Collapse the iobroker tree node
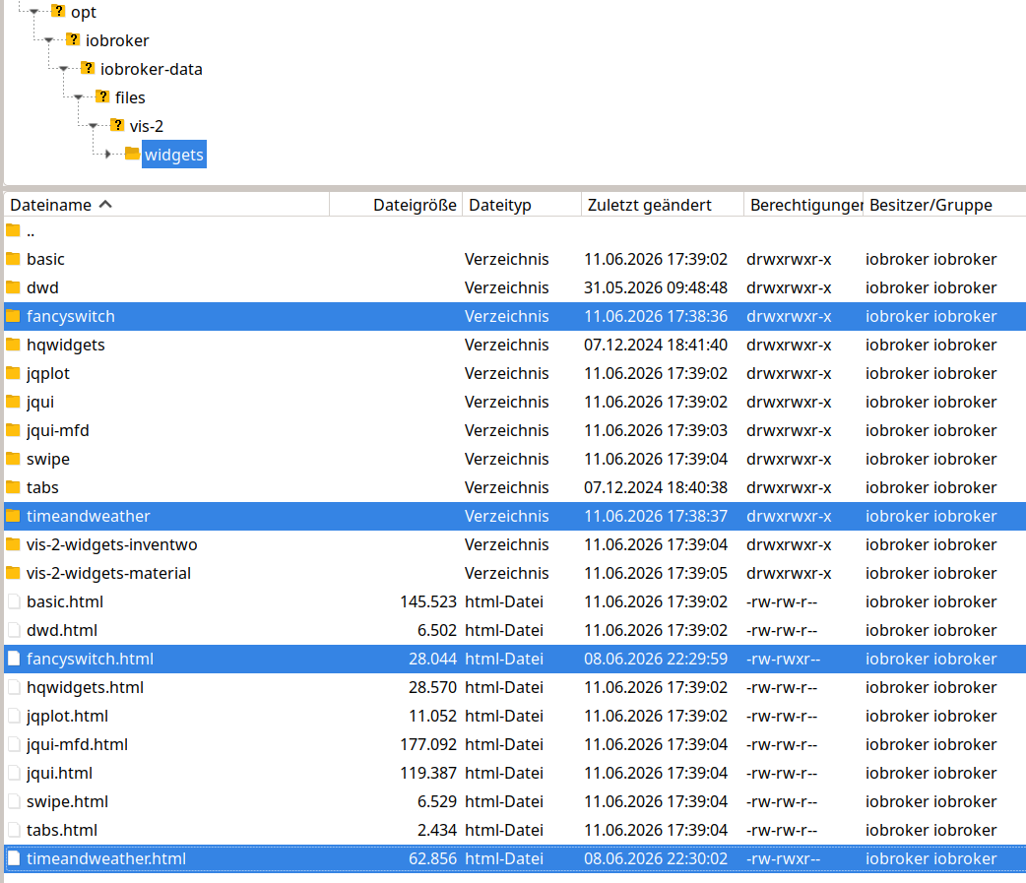Viewport: 1026px width, 883px height. tap(49, 40)
